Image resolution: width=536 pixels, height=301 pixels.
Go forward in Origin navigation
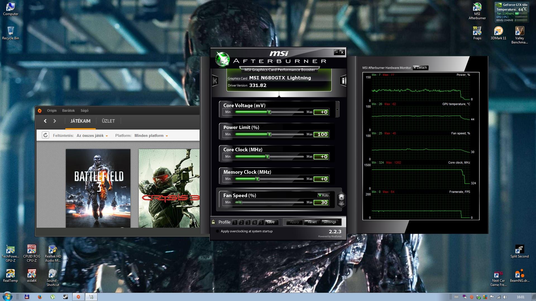click(55, 121)
